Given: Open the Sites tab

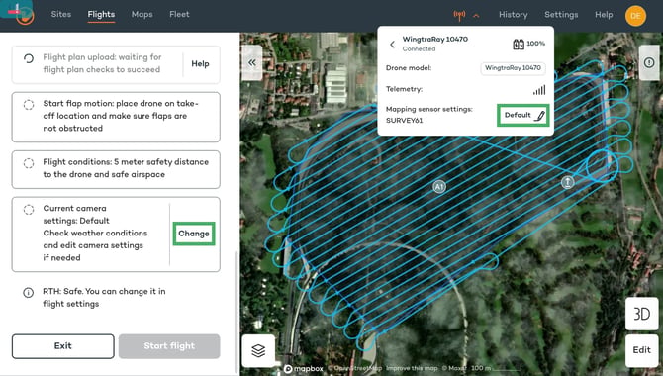Looking at the screenshot, I should coord(61,14).
